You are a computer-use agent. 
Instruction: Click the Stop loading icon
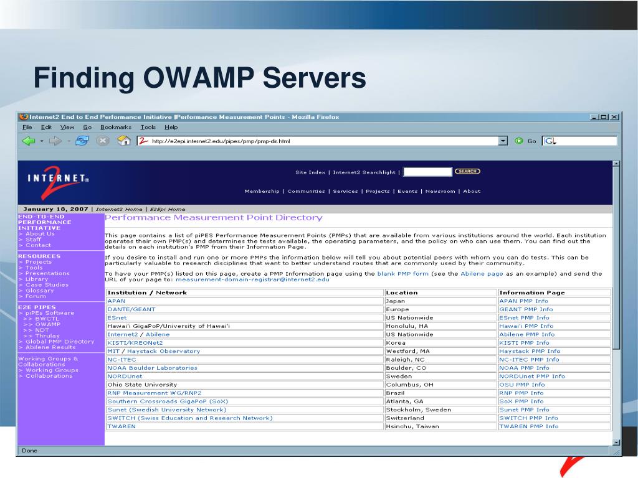103,141
